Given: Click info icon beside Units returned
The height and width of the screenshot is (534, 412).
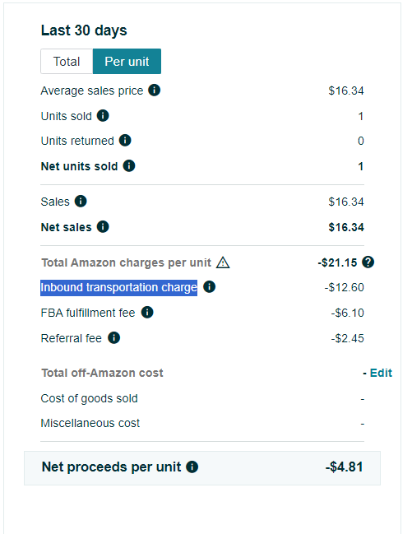Looking at the screenshot, I should [x=125, y=141].
